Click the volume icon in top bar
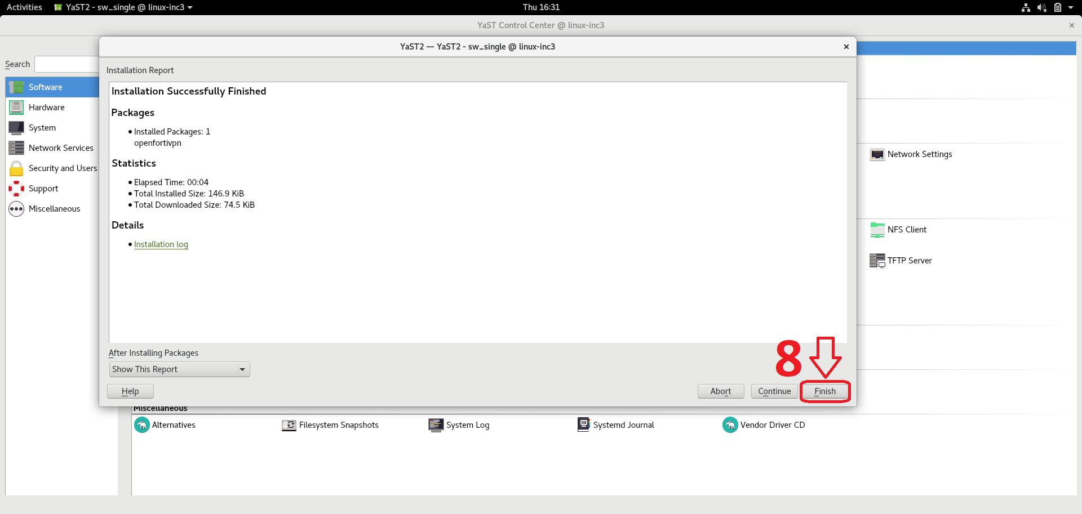 [1041, 7]
